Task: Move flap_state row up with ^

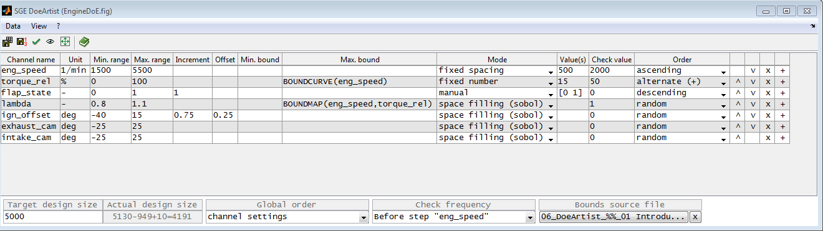Action: click(x=738, y=93)
